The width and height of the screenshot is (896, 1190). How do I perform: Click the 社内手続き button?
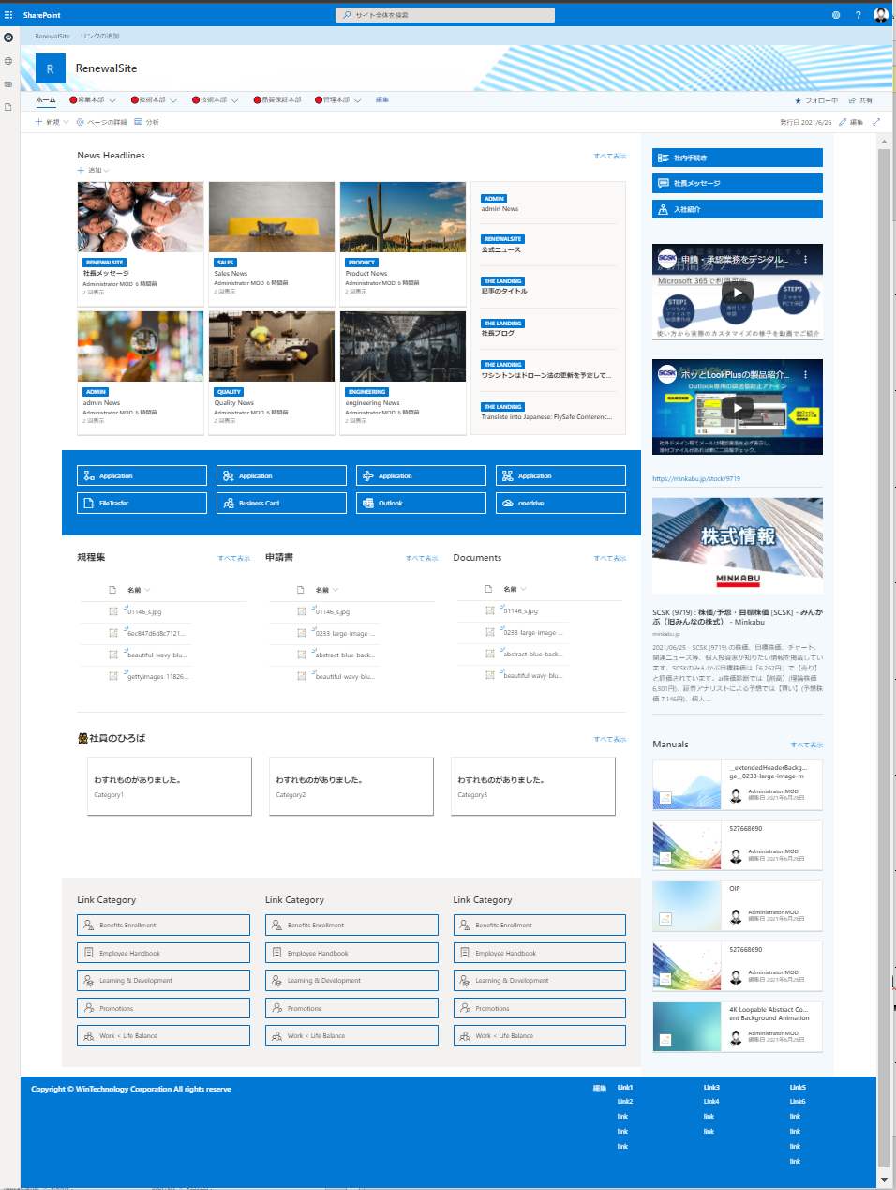click(x=737, y=158)
